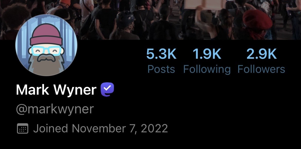Tap the purple Mastodon verified badge
301x149 pixels.
coord(107,90)
